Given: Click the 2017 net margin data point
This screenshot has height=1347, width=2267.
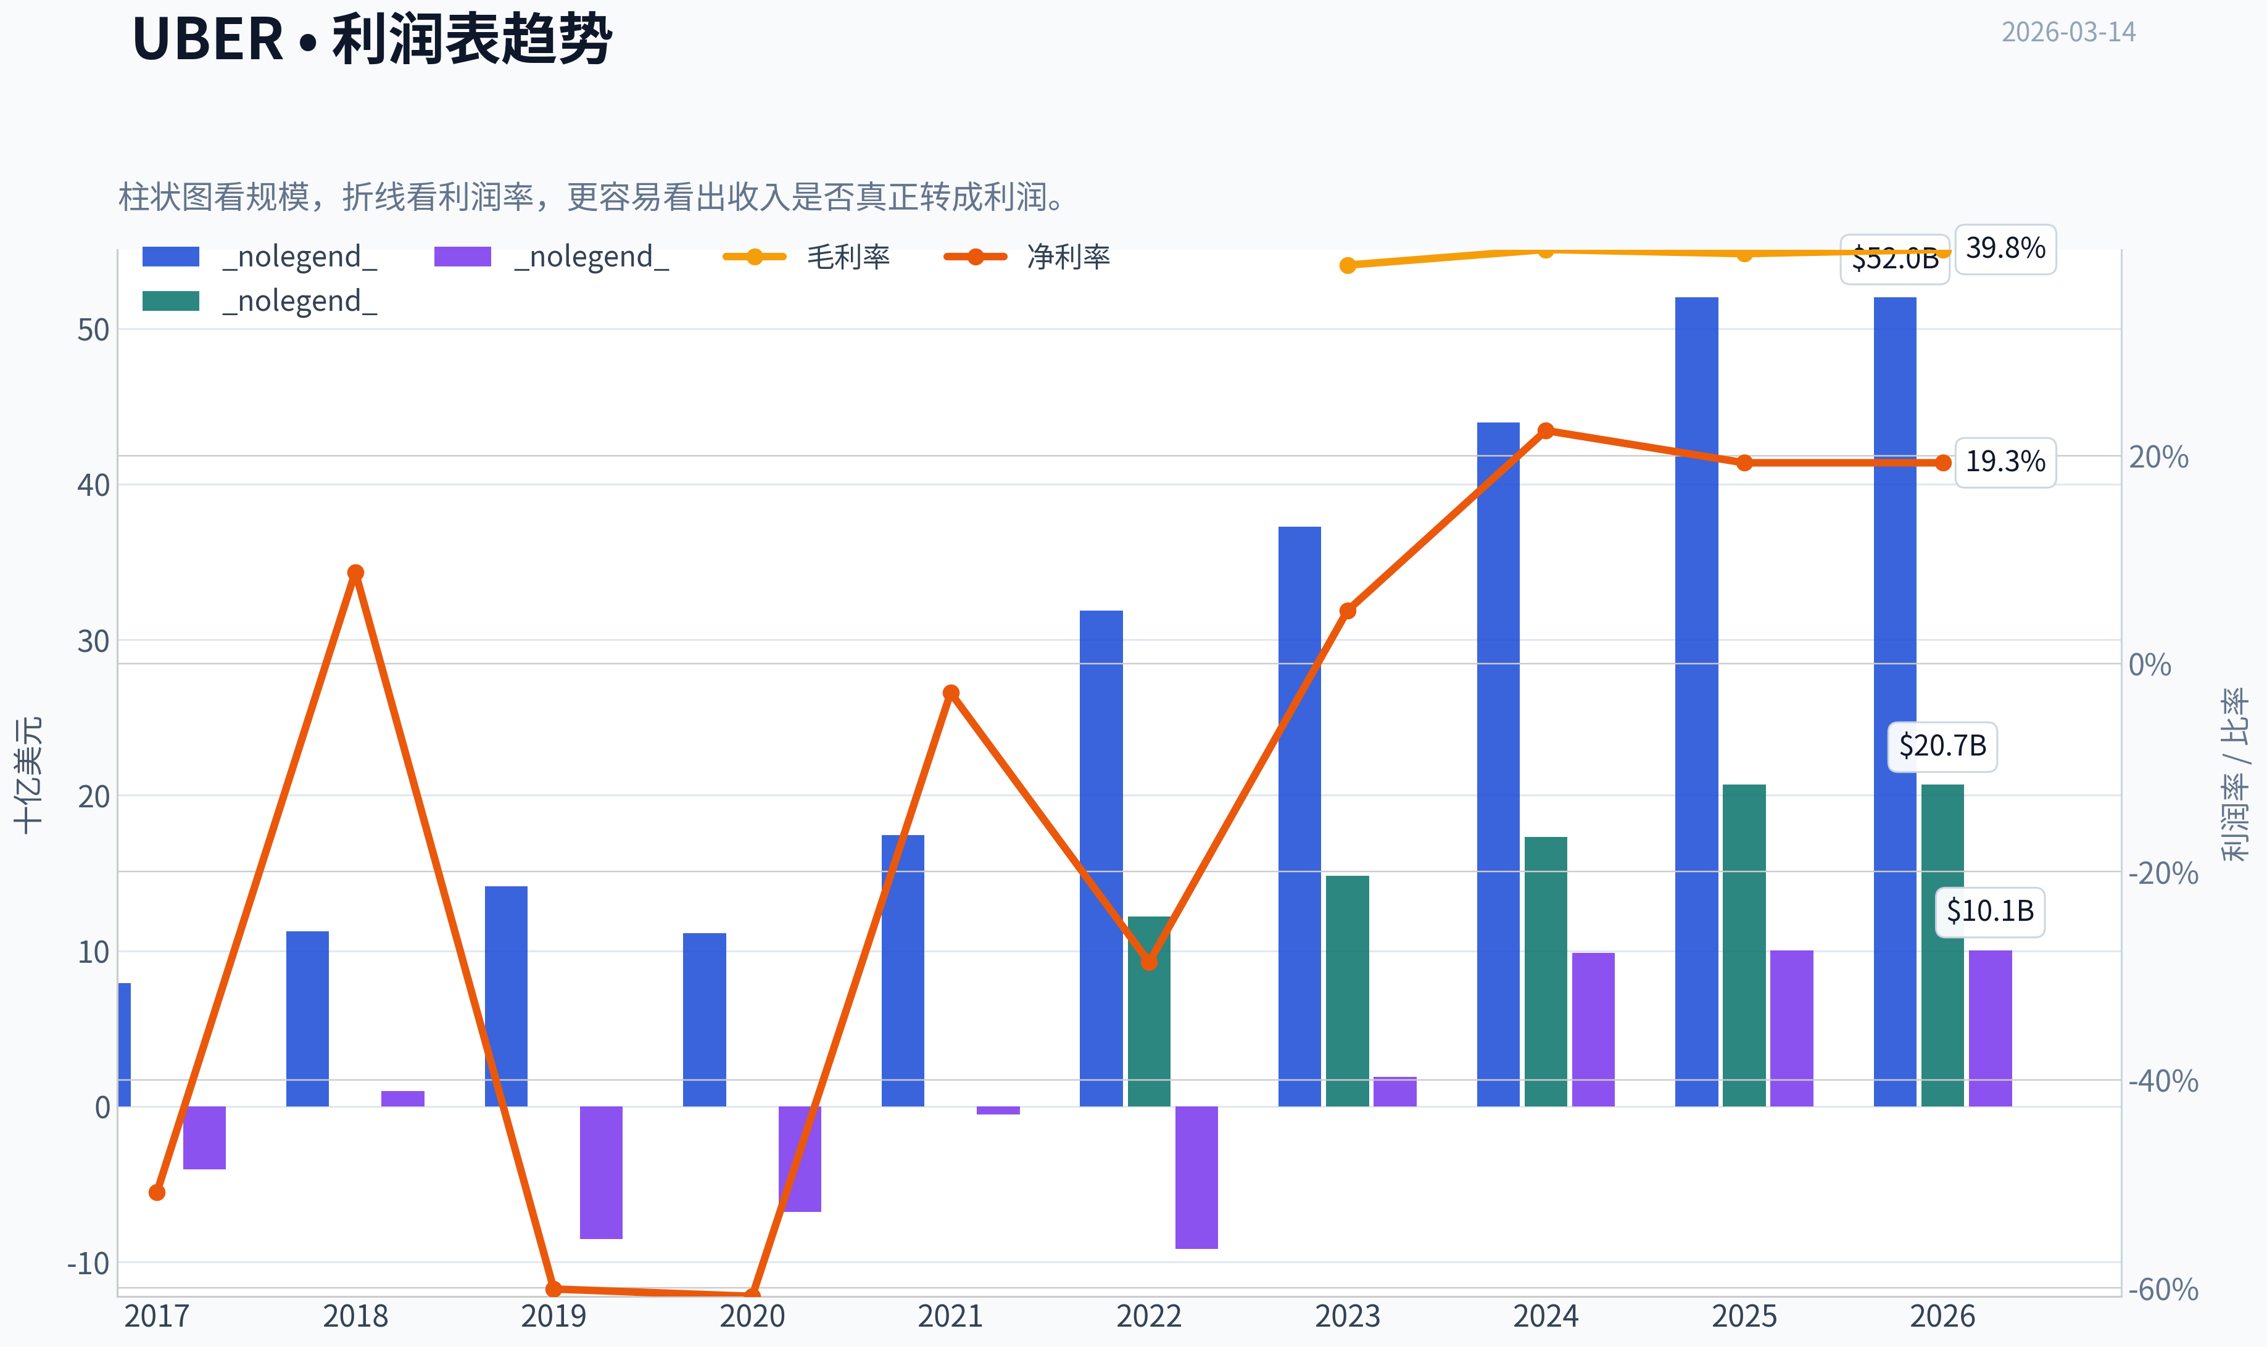Looking at the screenshot, I should [x=157, y=1192].
